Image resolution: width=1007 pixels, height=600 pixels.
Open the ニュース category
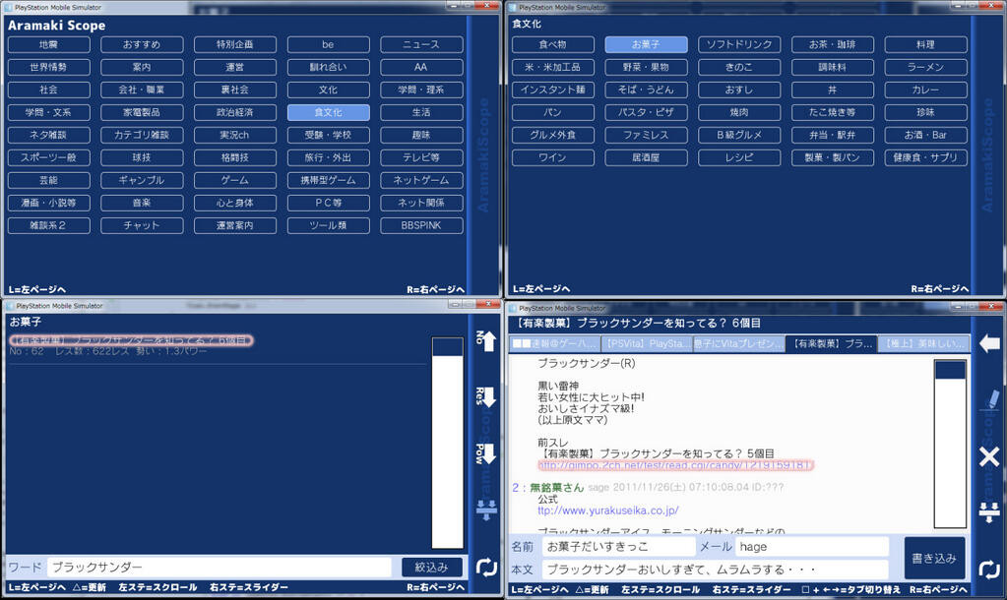point(421,45)
